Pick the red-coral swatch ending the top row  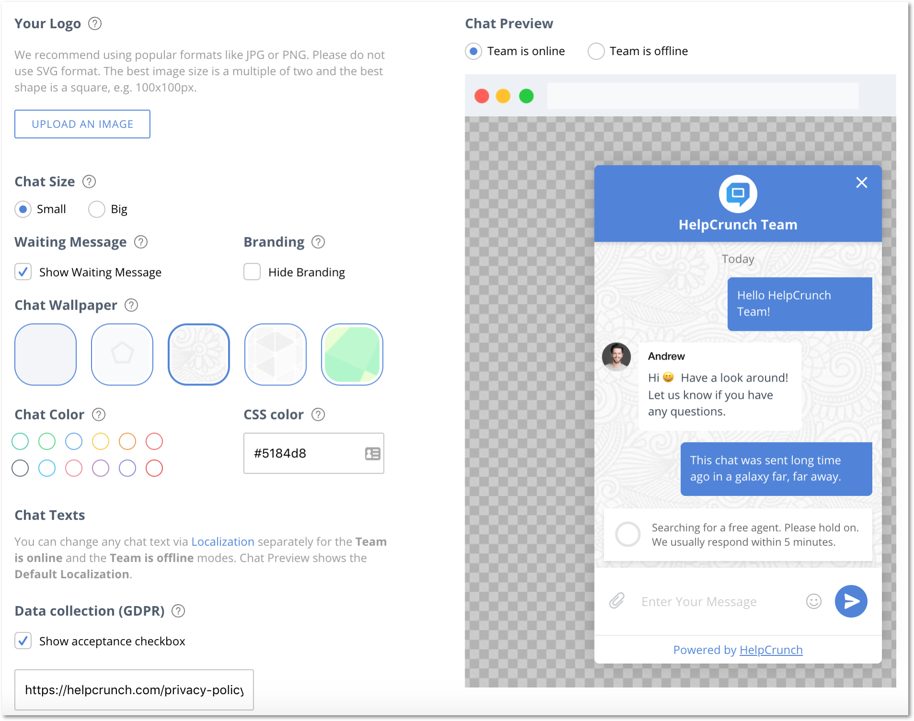[154, 441]
